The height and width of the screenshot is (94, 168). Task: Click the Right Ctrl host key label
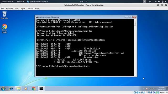(164, 92)
